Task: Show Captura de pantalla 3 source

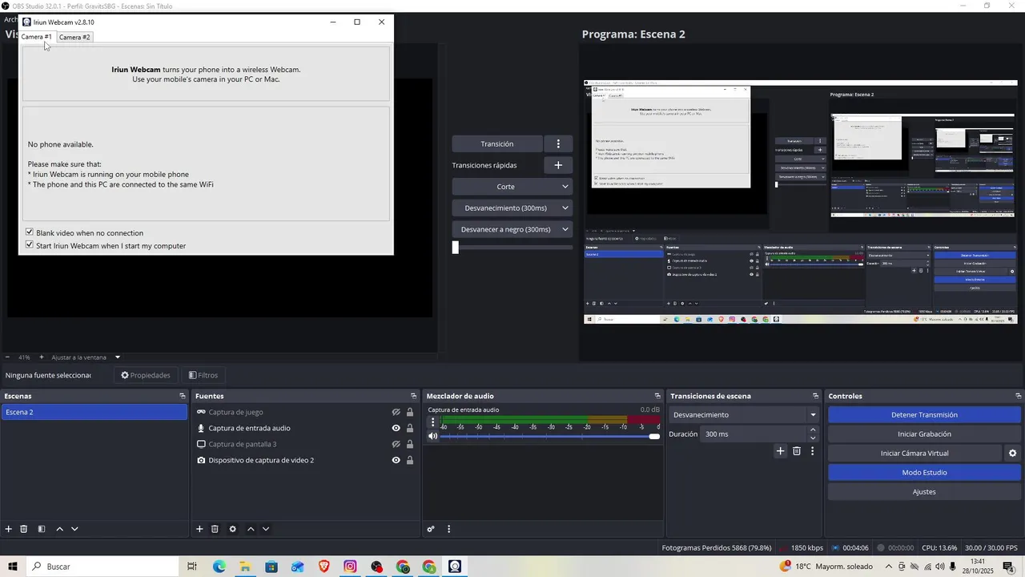Action: 396,445
